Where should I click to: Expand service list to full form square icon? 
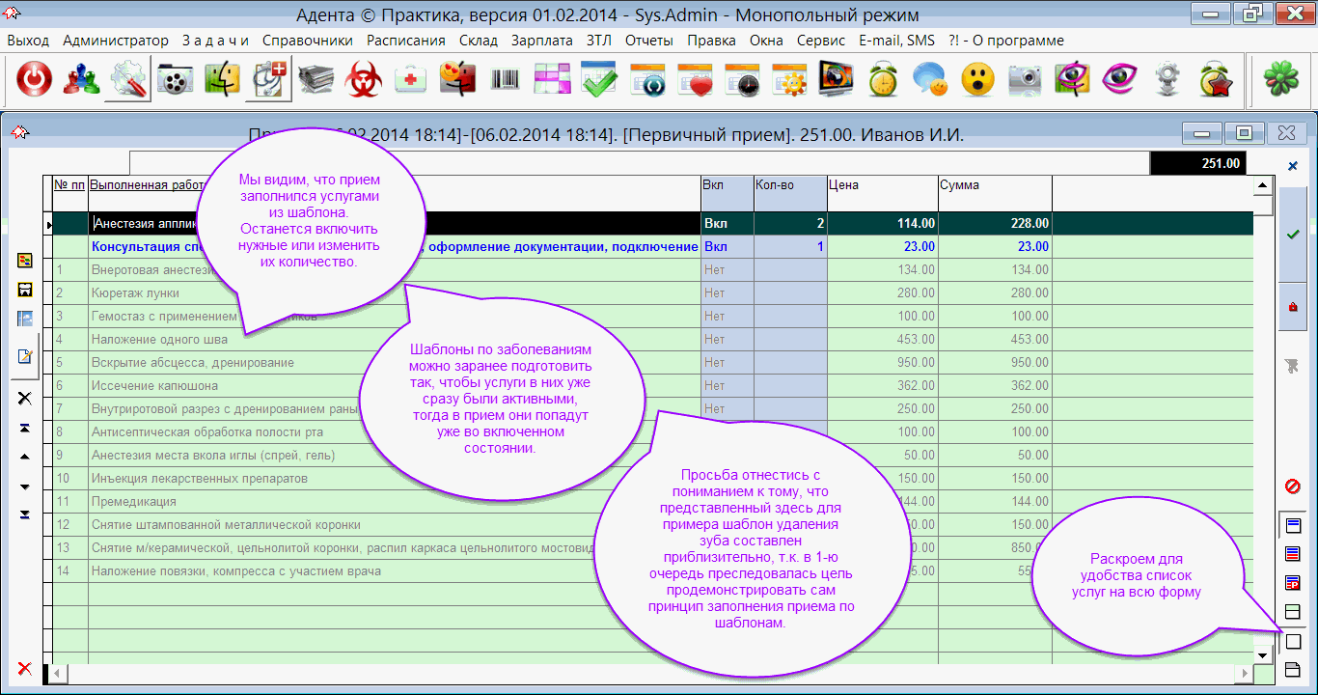(1294, 641)
